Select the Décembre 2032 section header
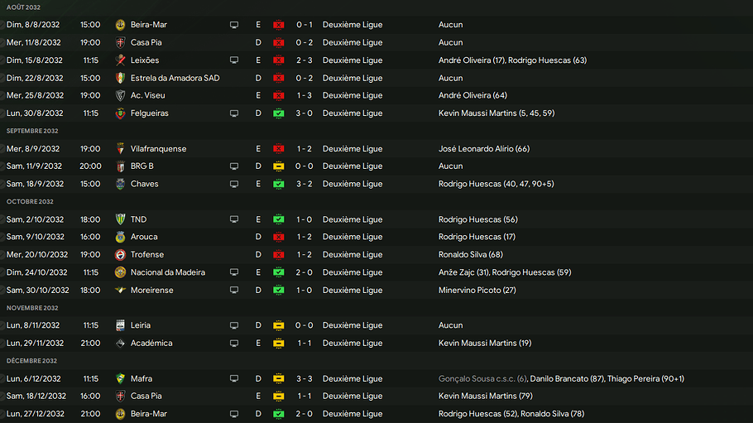This screenshot has height=423, width=753. click(x=31, y=361)
